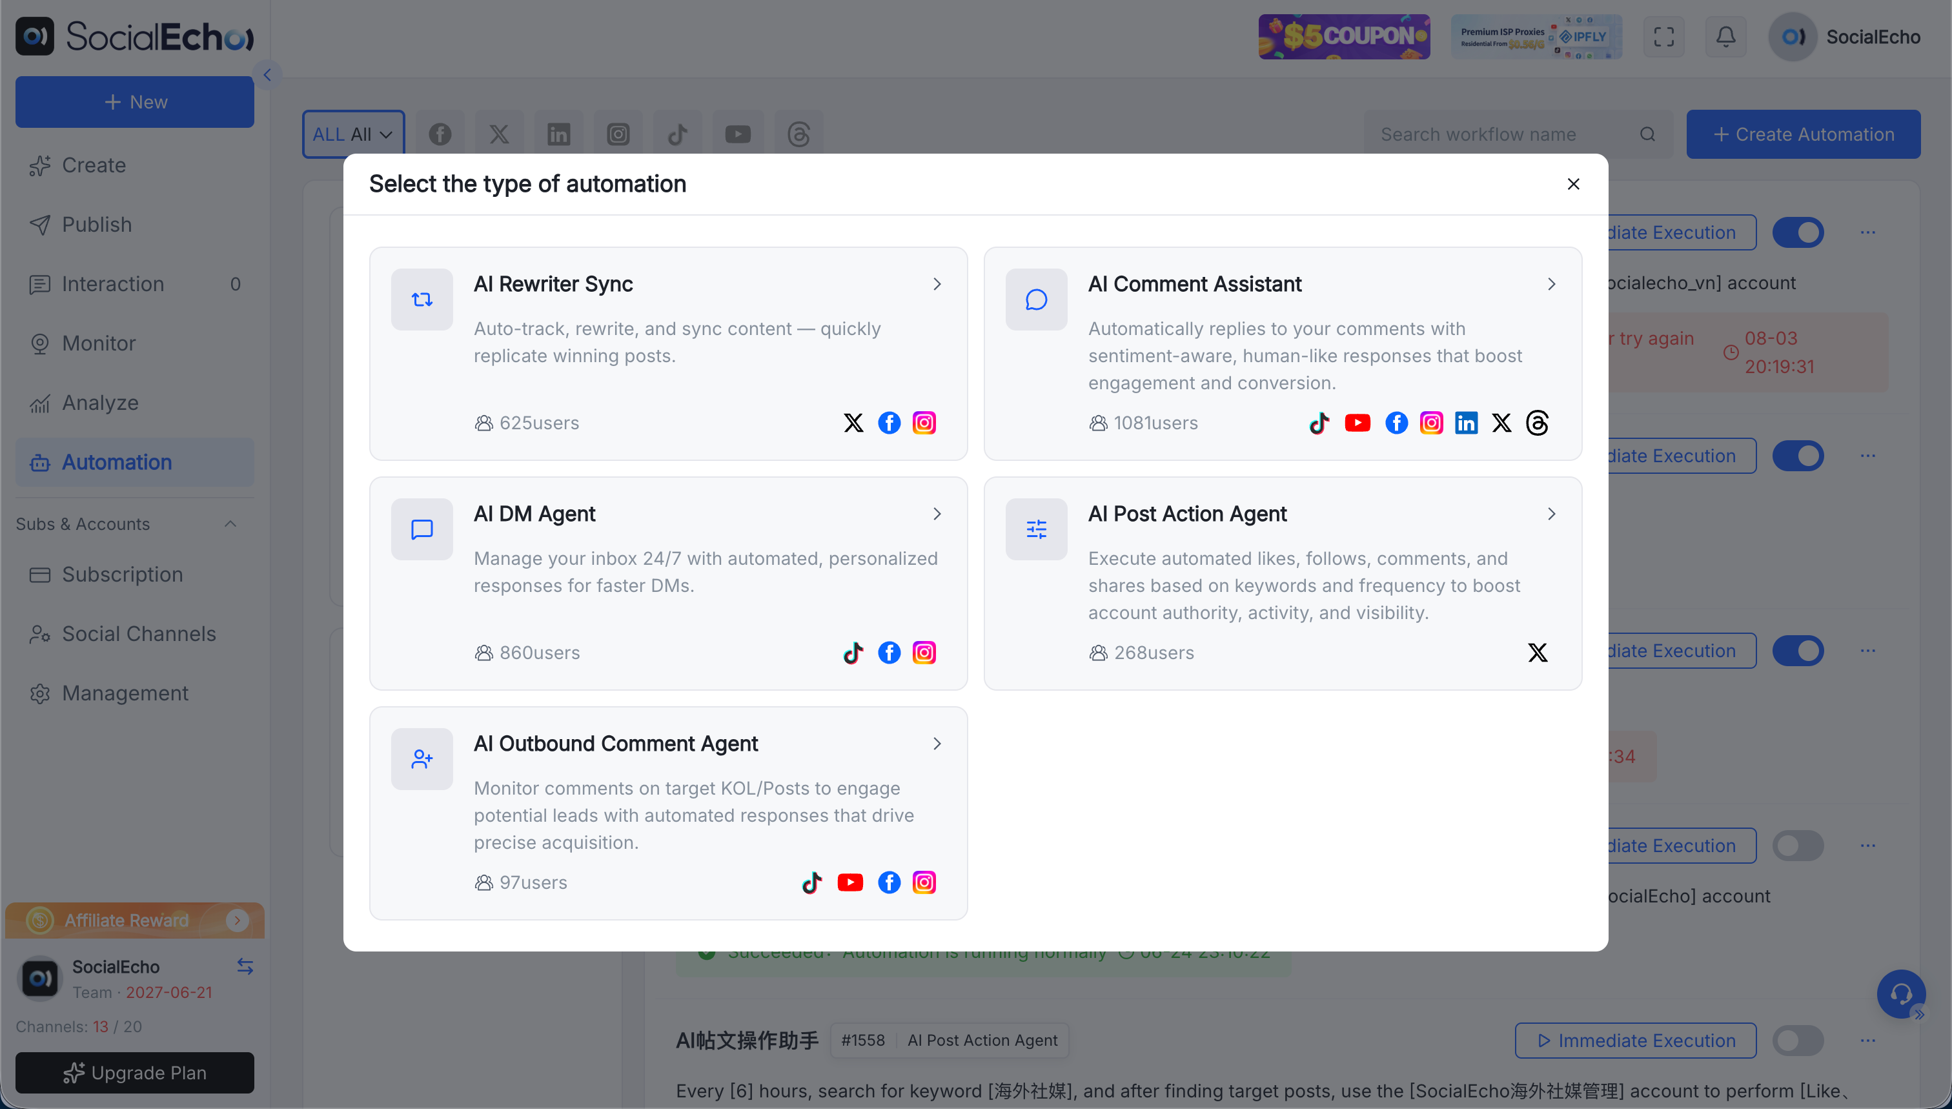The image size is (1952, 1109).
Task: Click the TikTok icon in AI Comment Assistant card
Action: point(1319,423)
